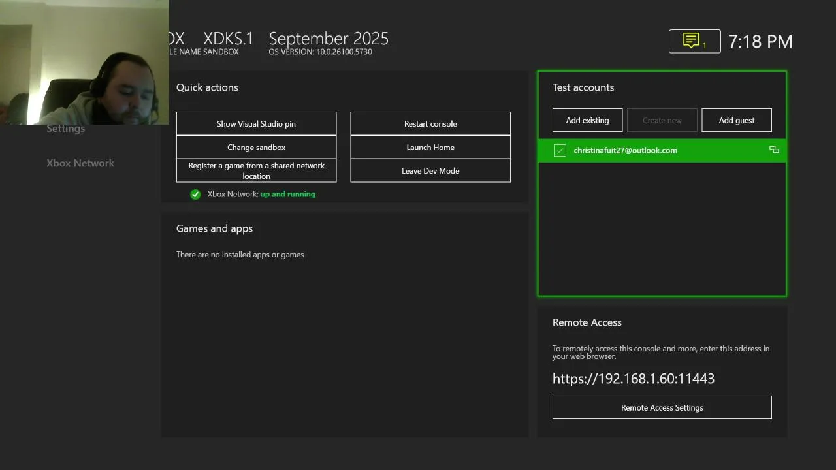Toggle the christinafuit27@outlook.com checkbox

point(560,151)
